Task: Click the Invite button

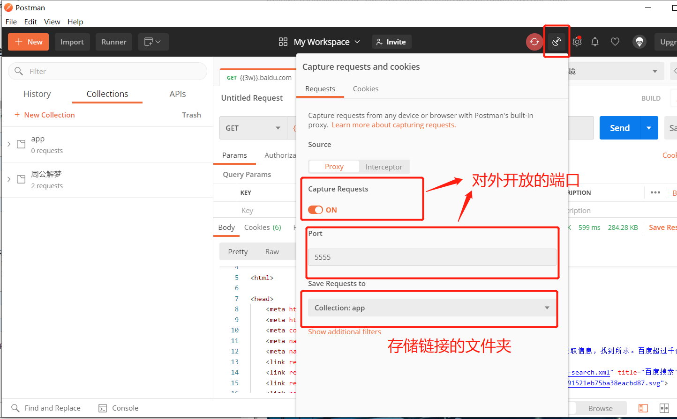Action: tap(391, 42)
